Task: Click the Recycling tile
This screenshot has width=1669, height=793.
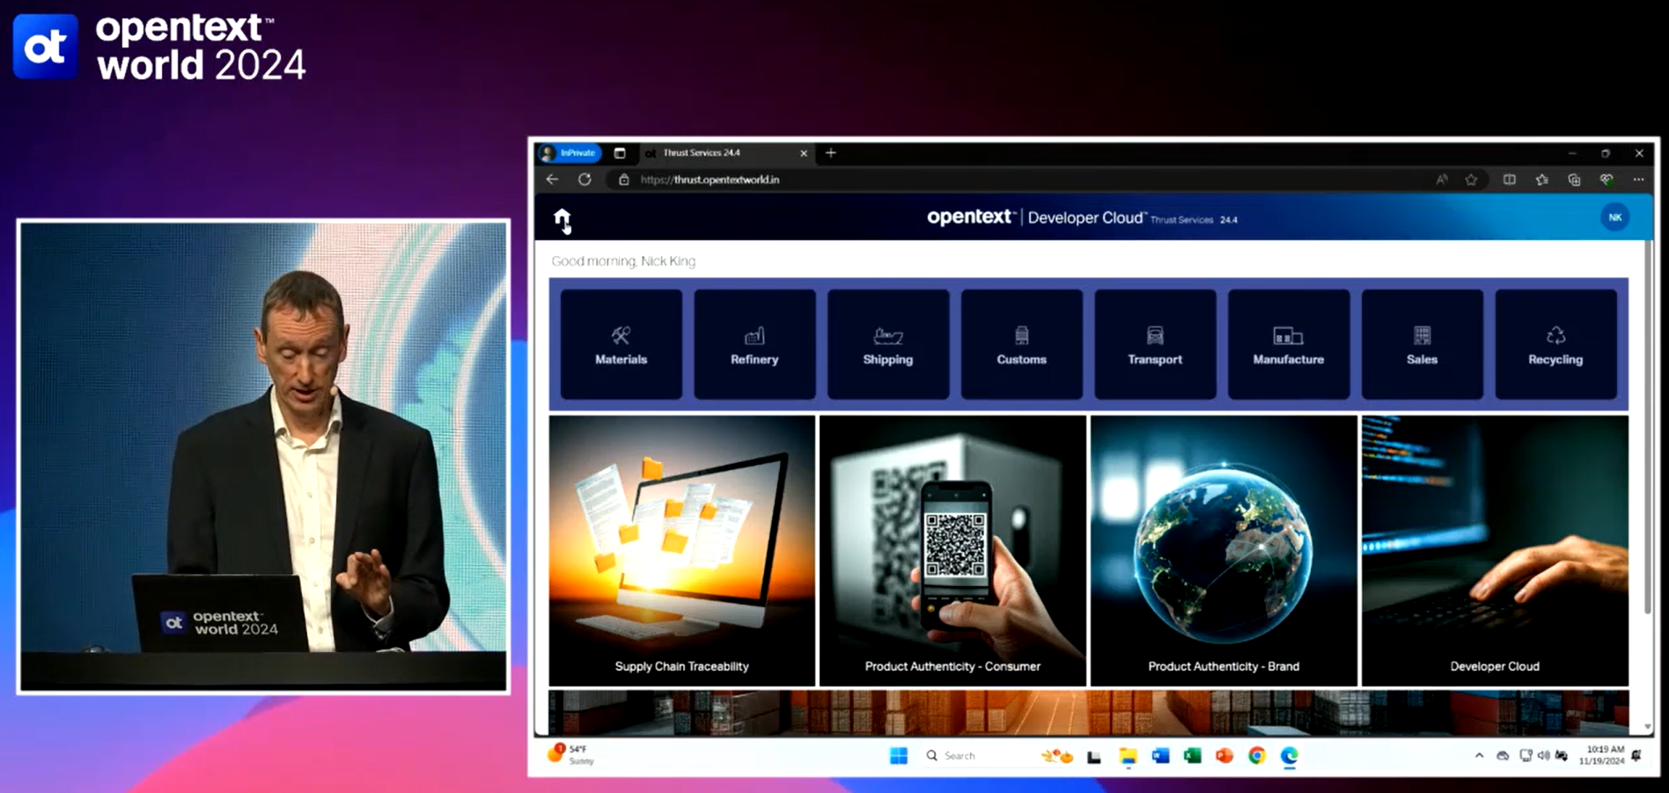Action: 1555,344
